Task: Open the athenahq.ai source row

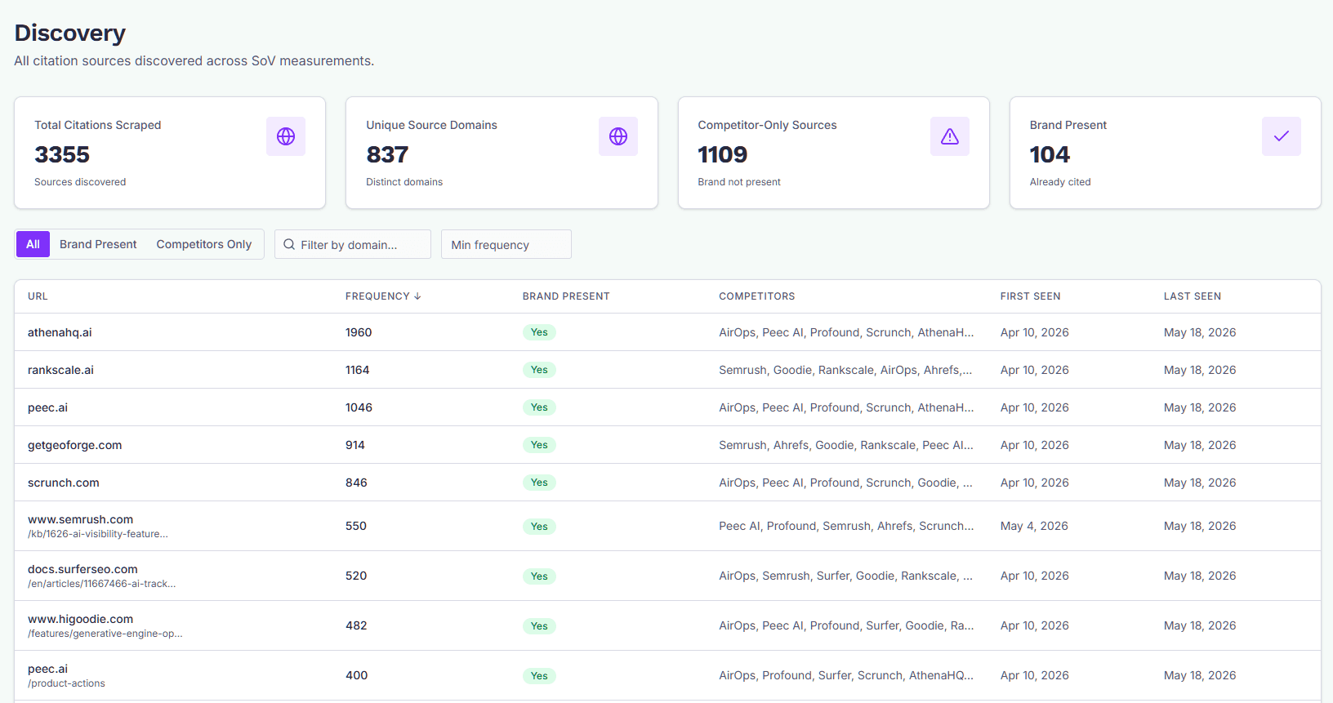Action: click(667, 332)
